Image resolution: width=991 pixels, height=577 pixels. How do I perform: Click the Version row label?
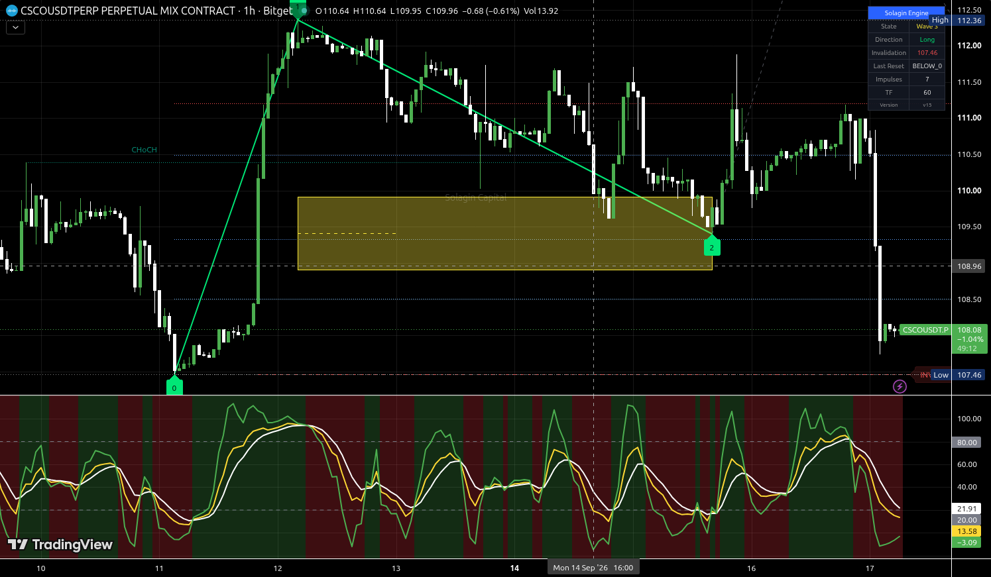click(x=889, y=105)
